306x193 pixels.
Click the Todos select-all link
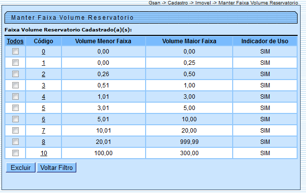click(x=15, y=41)
